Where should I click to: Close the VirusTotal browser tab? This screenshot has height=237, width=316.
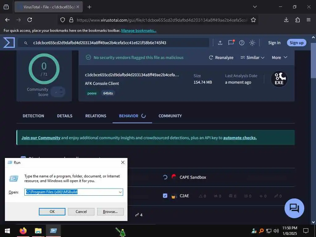[78, 7]
